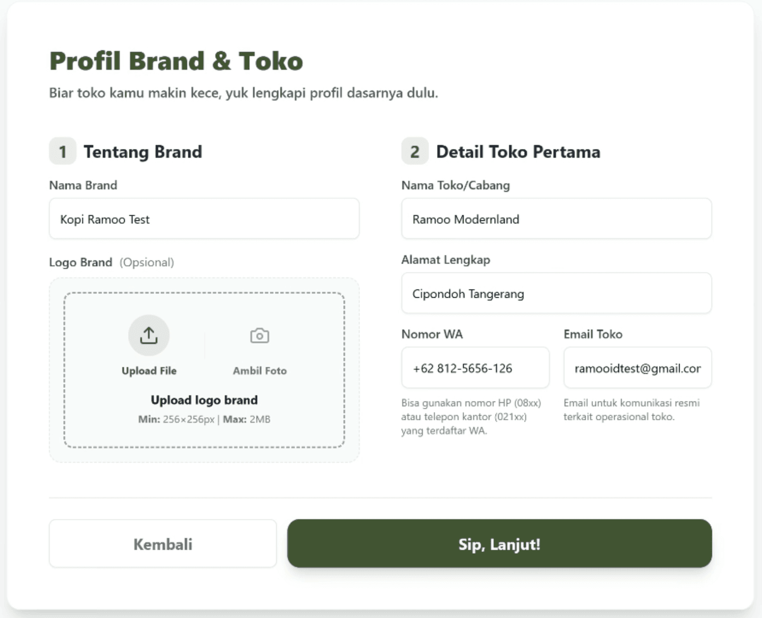Click the Nama Toko/Cabang field with Ramoo Modernland

557,219
